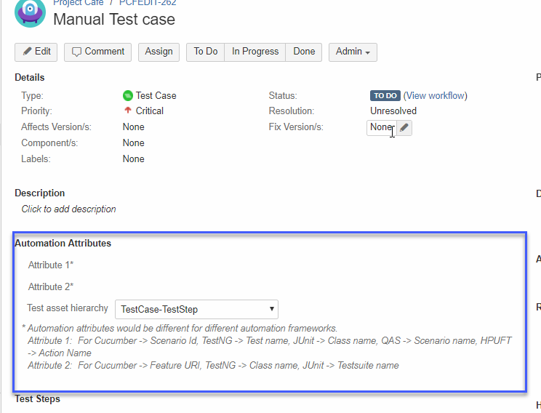Click the pencil icon beside Fix Version None

pos(404,128)
